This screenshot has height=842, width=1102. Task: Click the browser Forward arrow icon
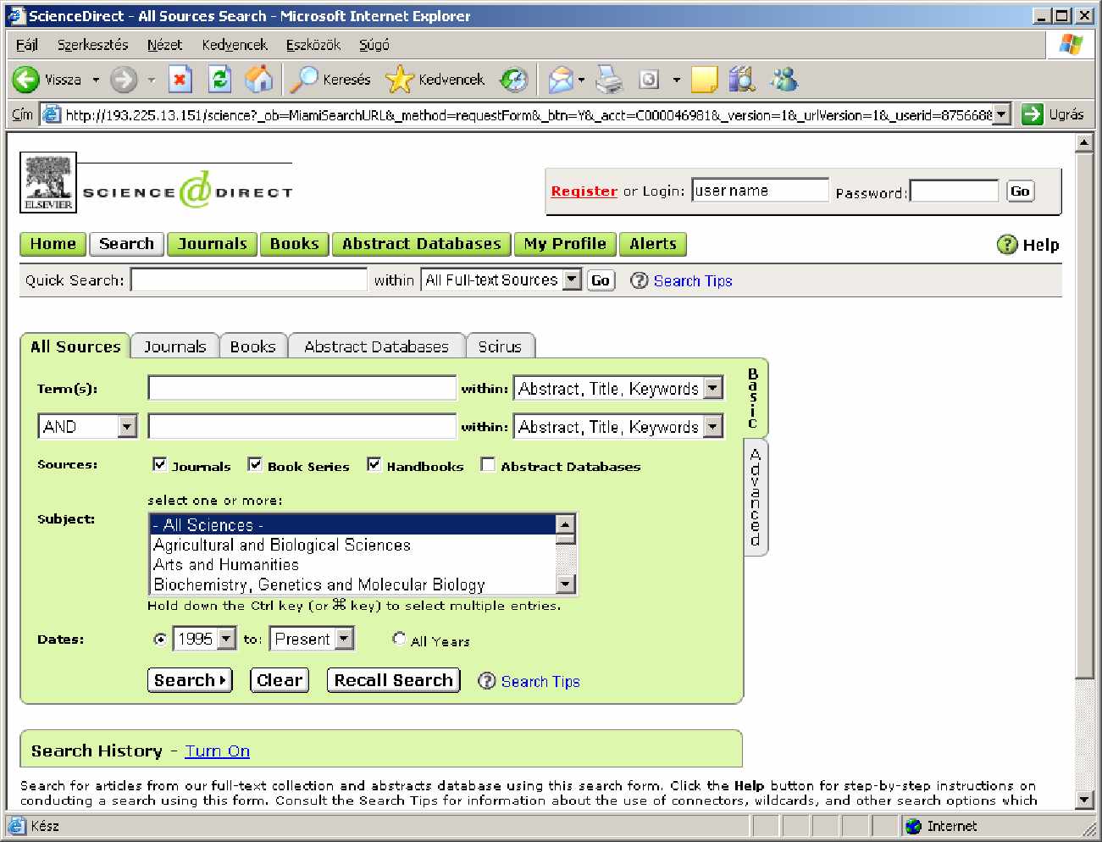click(124, 80)
